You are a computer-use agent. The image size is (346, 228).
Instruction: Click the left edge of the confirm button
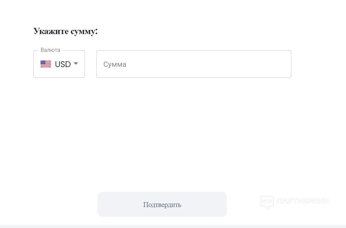101,204
